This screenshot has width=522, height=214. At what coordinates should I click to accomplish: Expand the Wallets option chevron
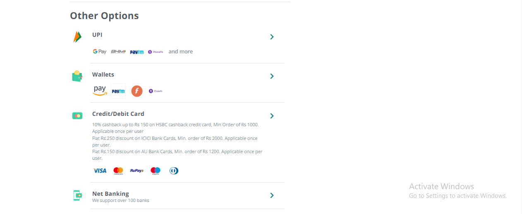(272, 76)
